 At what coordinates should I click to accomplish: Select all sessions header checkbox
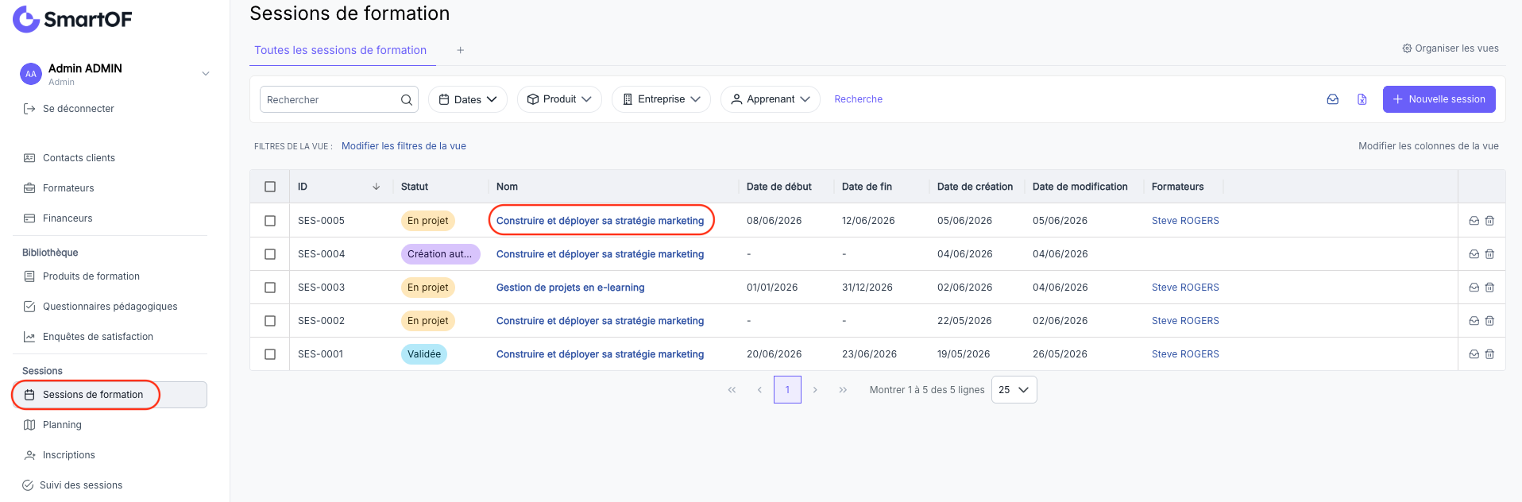coord(270,187)
